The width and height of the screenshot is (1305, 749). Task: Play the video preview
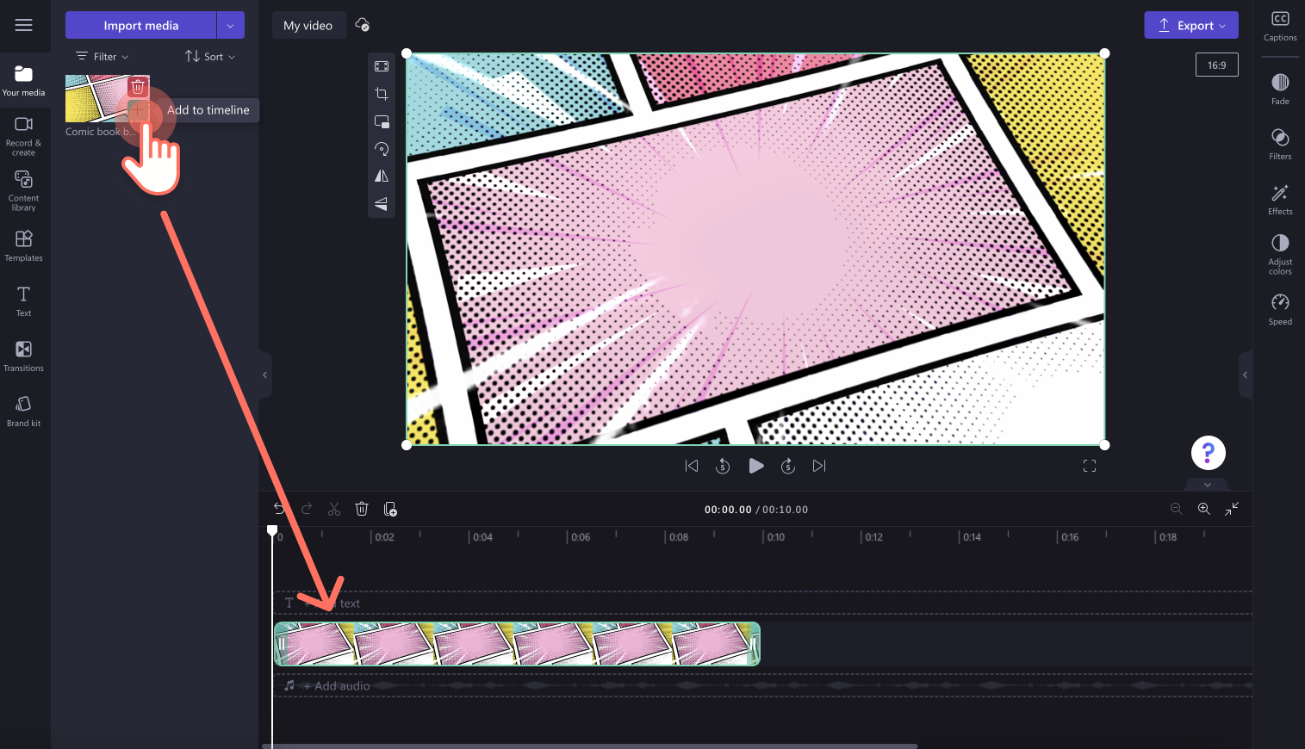click(x=755, y=466)
